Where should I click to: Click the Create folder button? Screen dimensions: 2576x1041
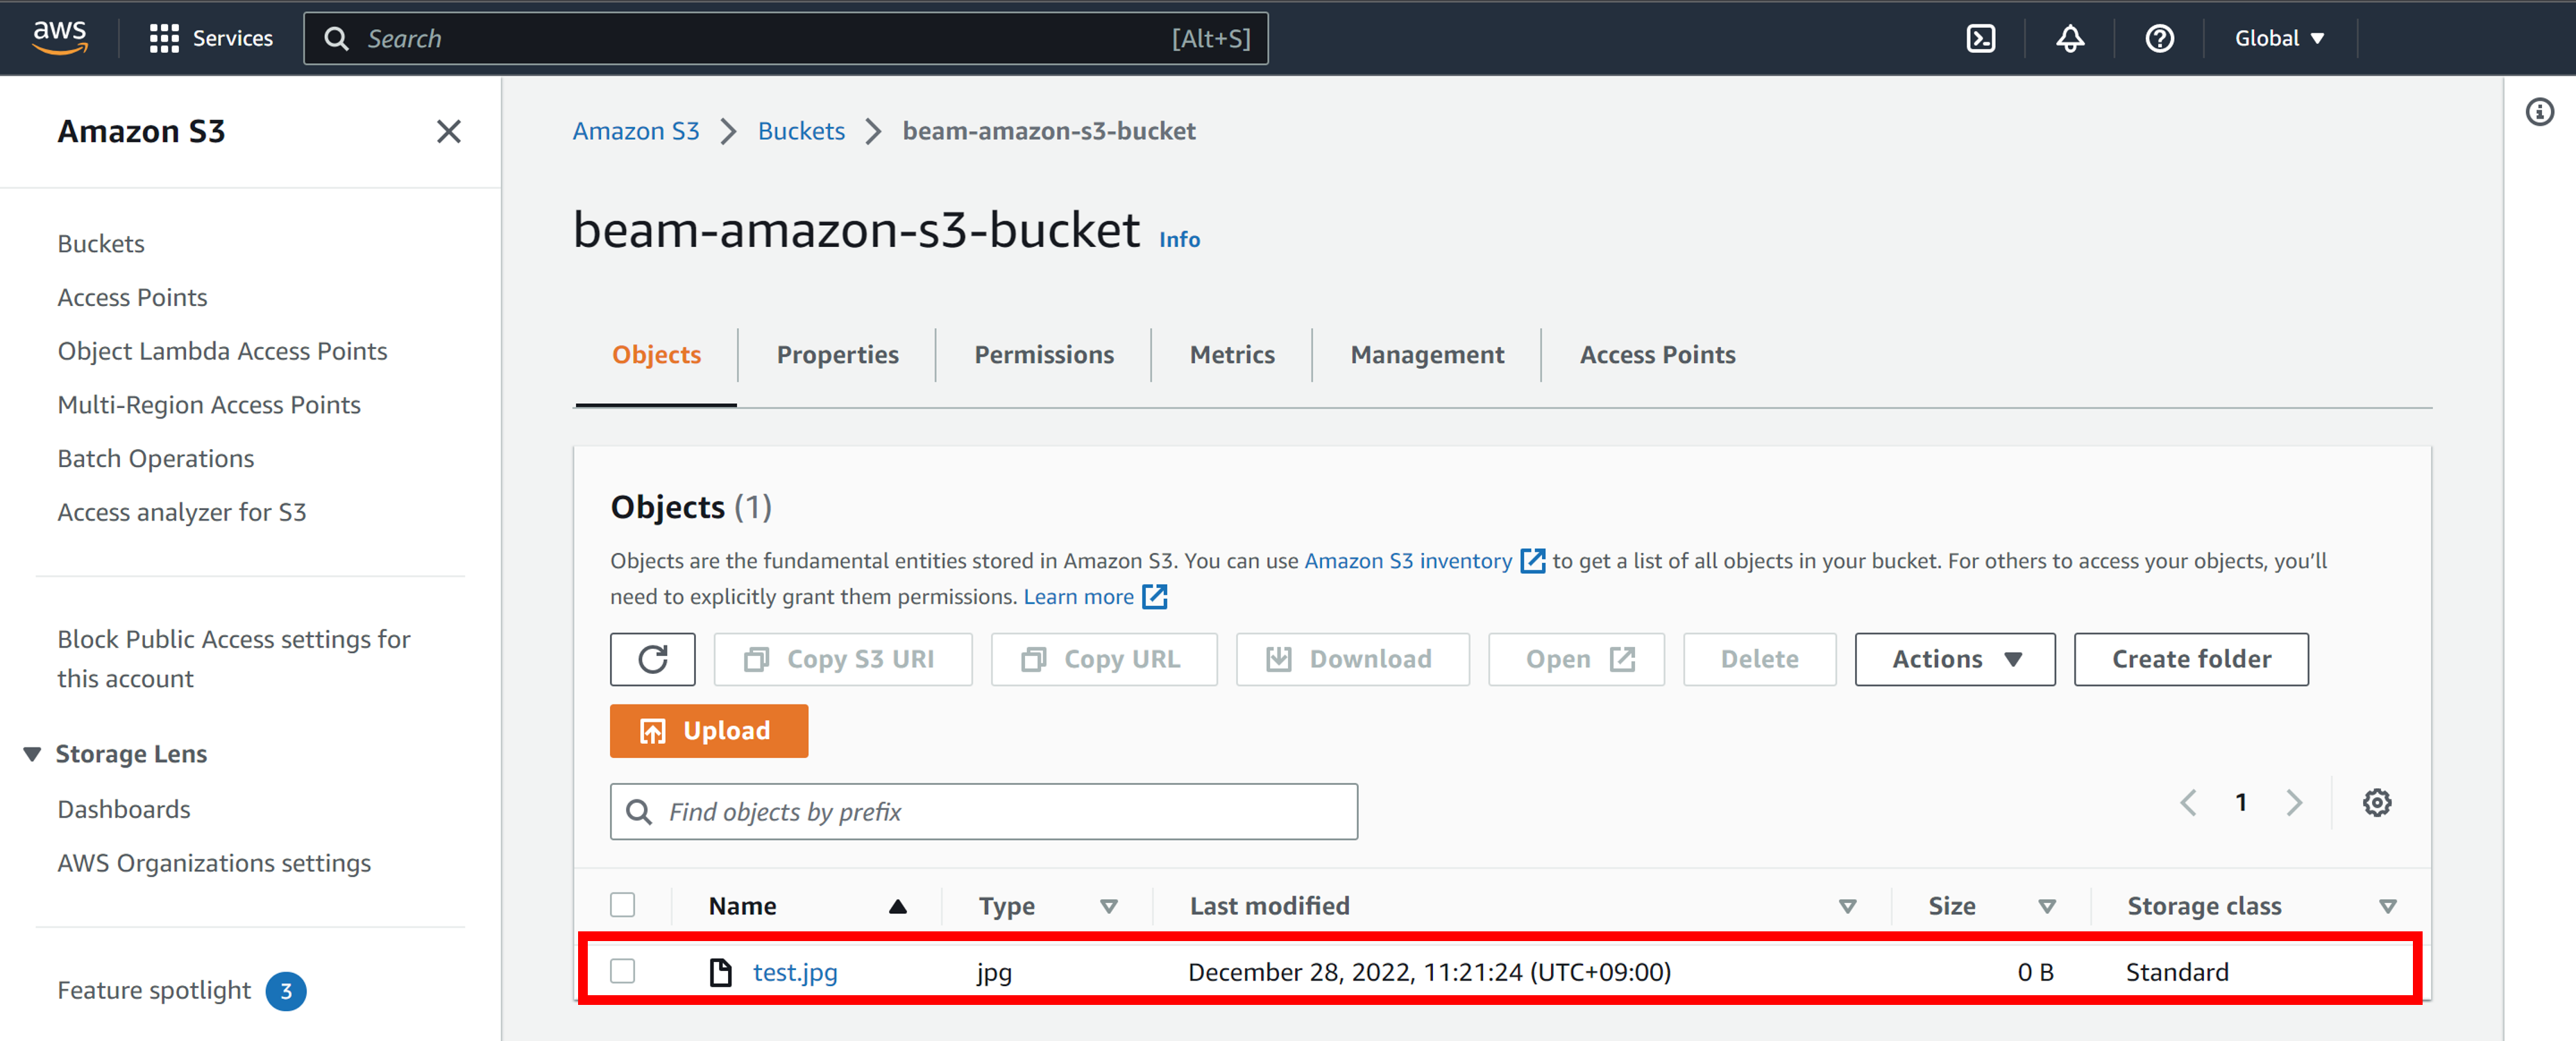pos(2191,659)
